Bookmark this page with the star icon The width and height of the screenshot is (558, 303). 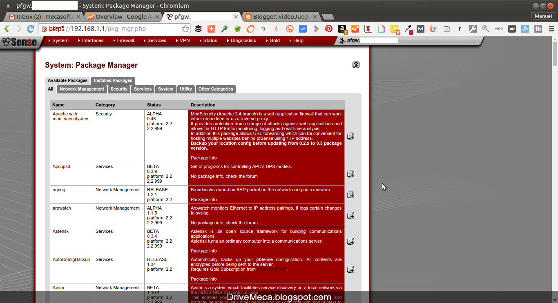pyautogui.click(x=185, y=29)
